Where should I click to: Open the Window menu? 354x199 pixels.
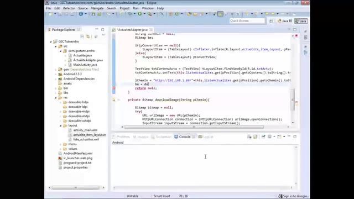click(148, 8)
